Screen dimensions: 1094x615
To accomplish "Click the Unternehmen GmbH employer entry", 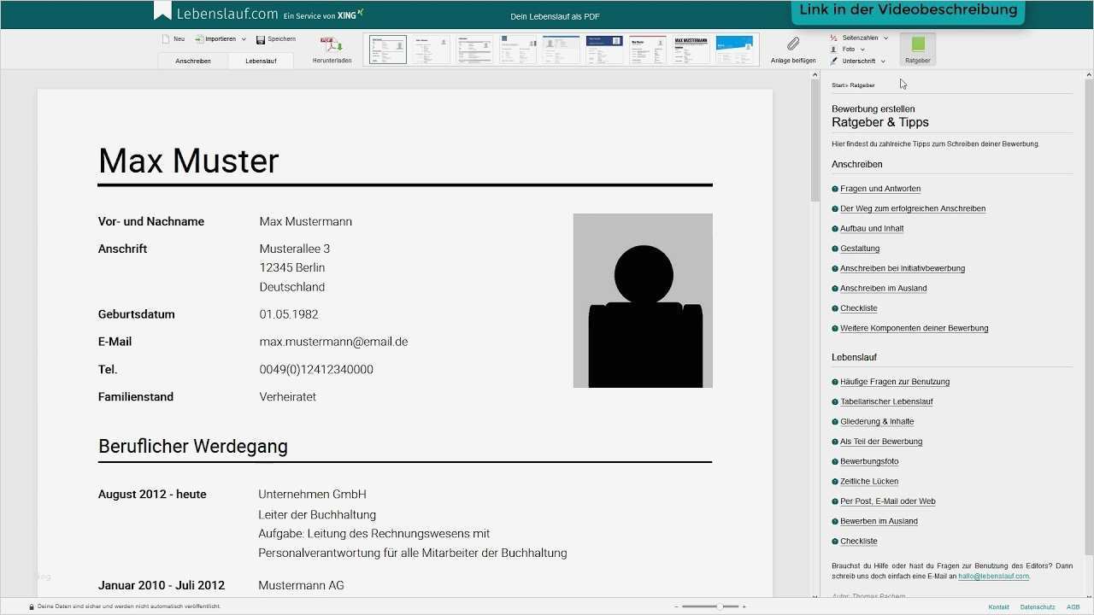I will pyautogui.click(x=313, y=494).
